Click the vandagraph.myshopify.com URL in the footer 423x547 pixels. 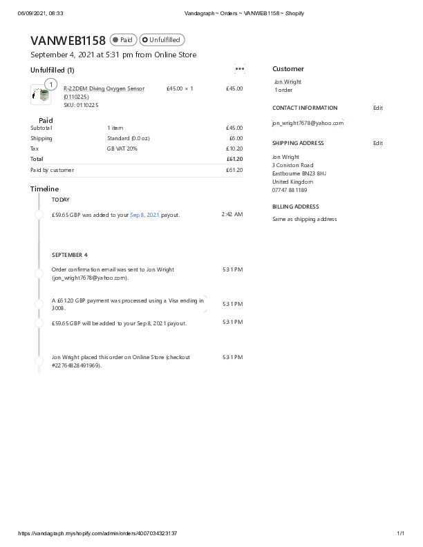pyautogui.click(x=97, y=533)
